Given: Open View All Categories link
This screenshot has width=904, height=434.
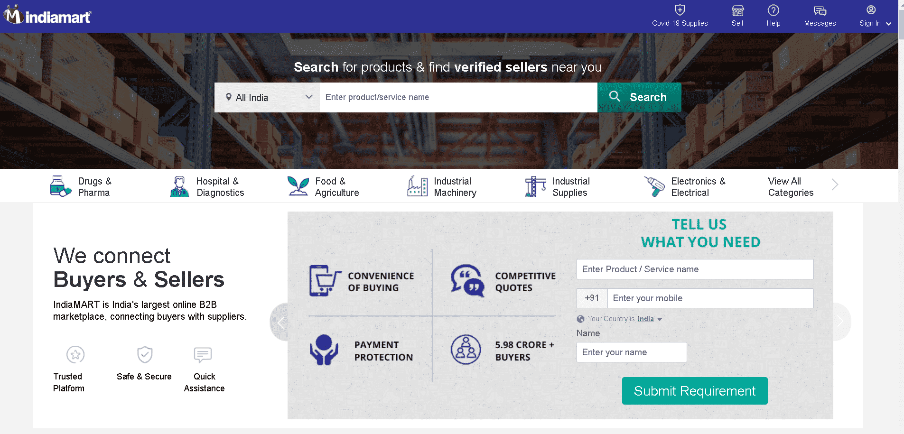Looking at the screenshot, I should pos(791,186).
